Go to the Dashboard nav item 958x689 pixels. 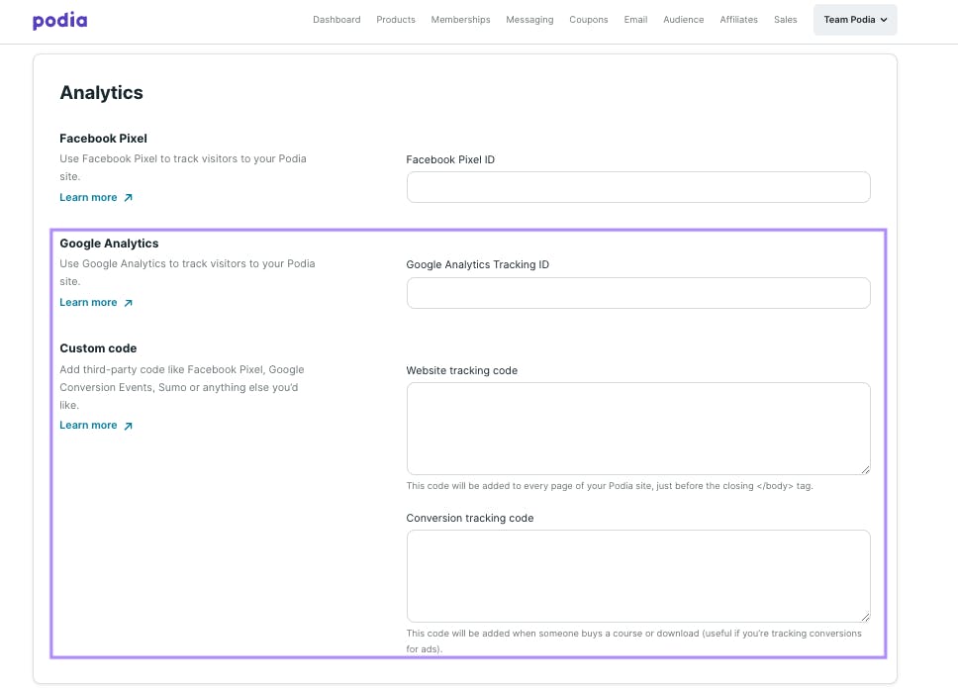click(x=336, y=20)
